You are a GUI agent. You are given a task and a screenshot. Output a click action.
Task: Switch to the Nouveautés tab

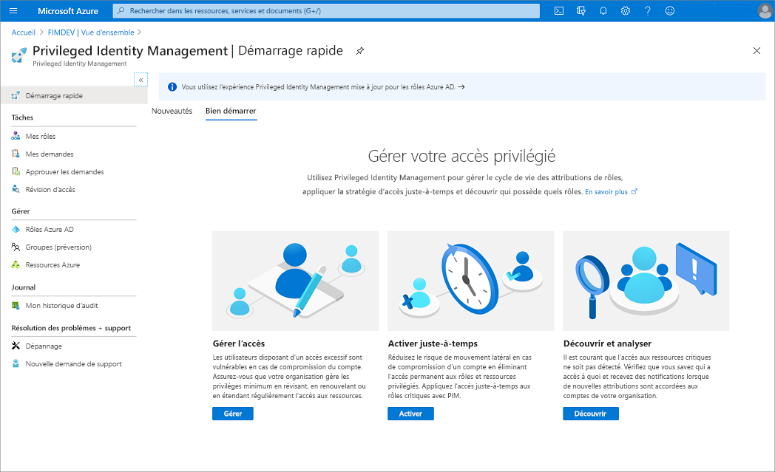[172, 111]
